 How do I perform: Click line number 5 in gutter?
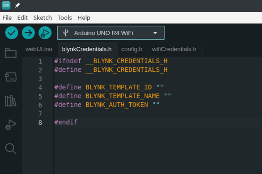click(40, 96)
